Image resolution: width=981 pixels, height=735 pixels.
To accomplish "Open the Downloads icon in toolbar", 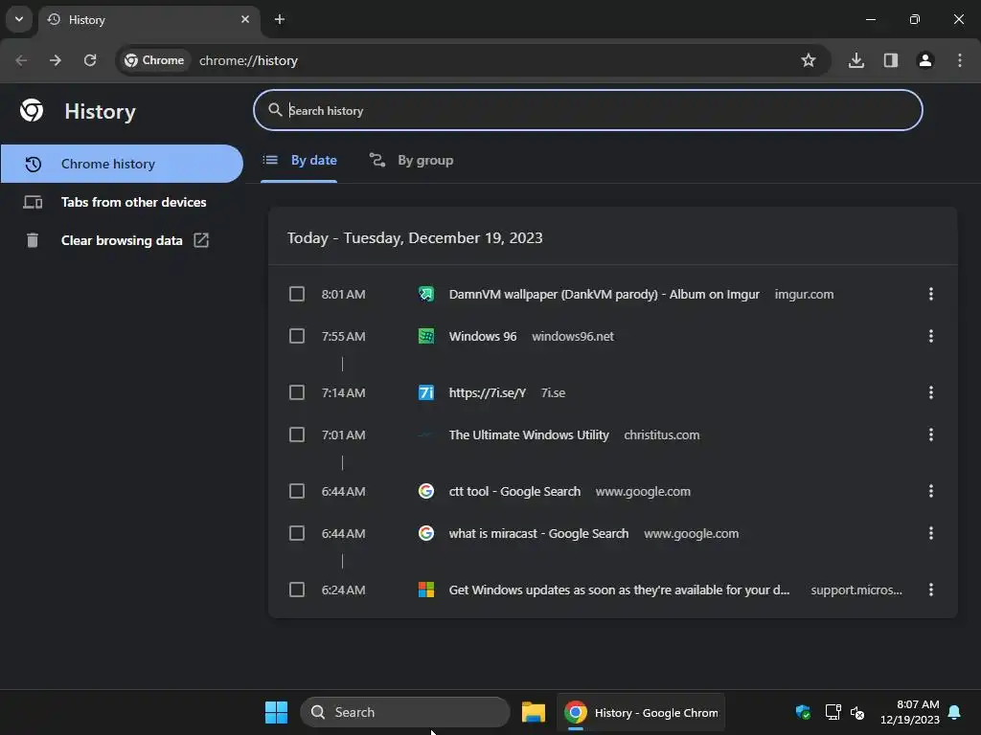I will coord(856,60).
